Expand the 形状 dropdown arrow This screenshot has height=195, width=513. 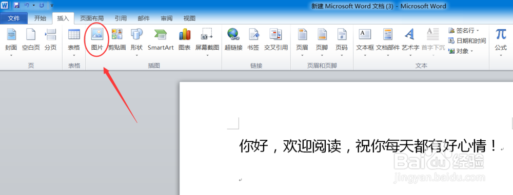pyautogui.click(x=136, y=55)
